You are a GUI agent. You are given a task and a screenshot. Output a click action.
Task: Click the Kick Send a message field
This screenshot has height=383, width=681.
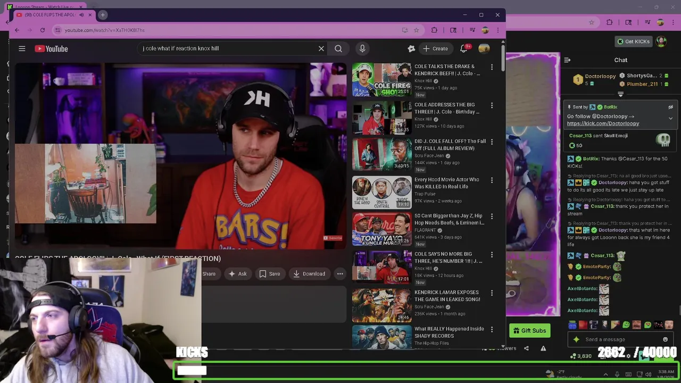point(620,339)
